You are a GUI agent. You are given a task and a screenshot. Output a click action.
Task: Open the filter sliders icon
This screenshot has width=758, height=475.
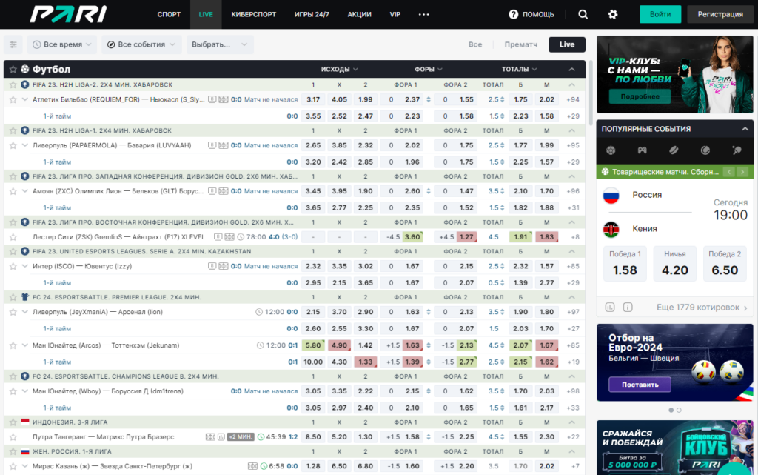(x=13, y=44)
